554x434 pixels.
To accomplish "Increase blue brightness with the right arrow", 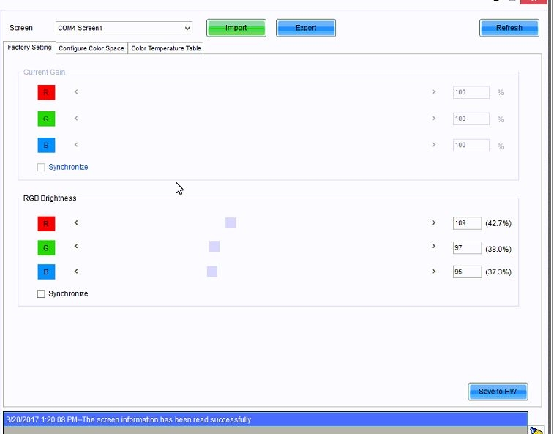I will 433,271.
